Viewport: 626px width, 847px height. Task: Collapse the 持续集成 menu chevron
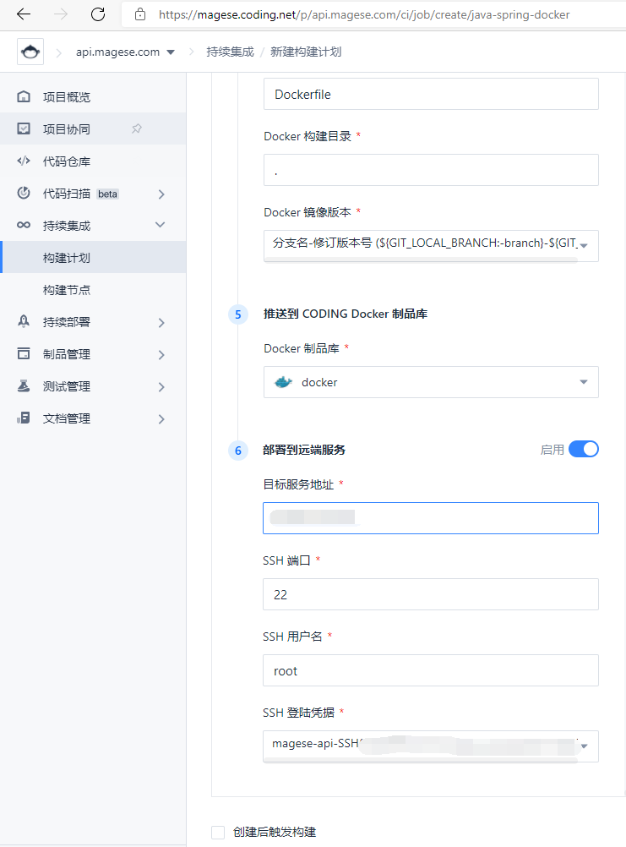tap(161, 225)
